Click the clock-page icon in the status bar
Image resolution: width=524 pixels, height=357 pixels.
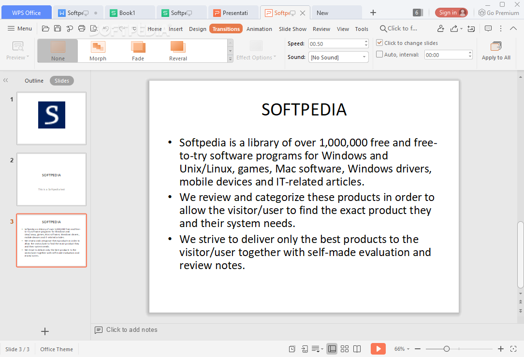pos(292,349)
